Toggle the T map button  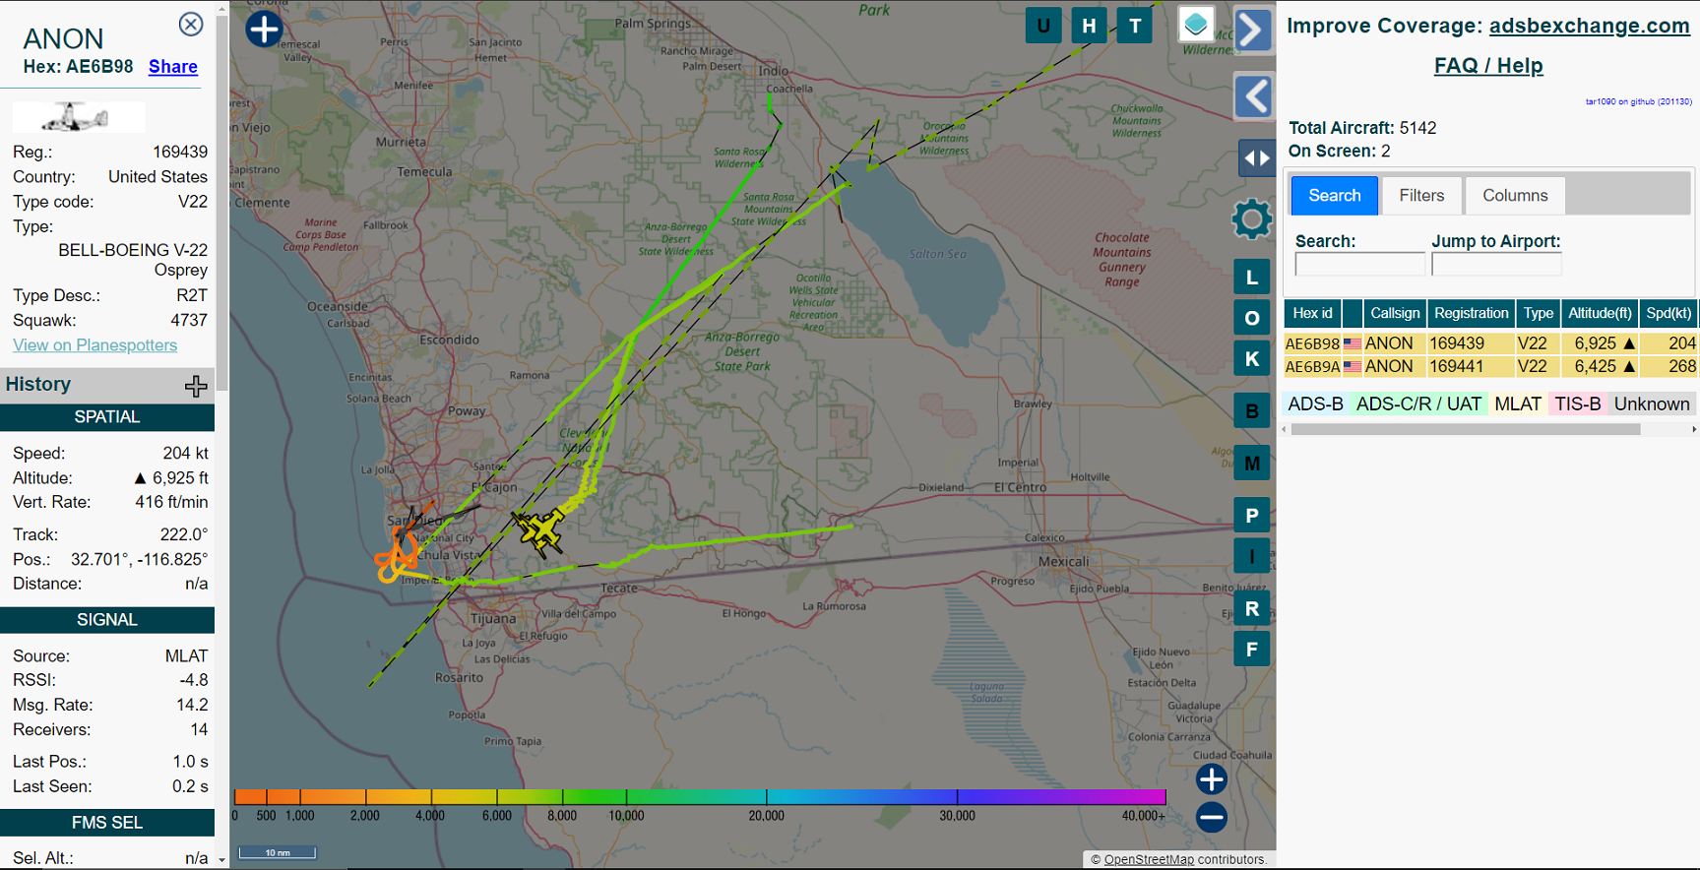(x=1135, y=26)
